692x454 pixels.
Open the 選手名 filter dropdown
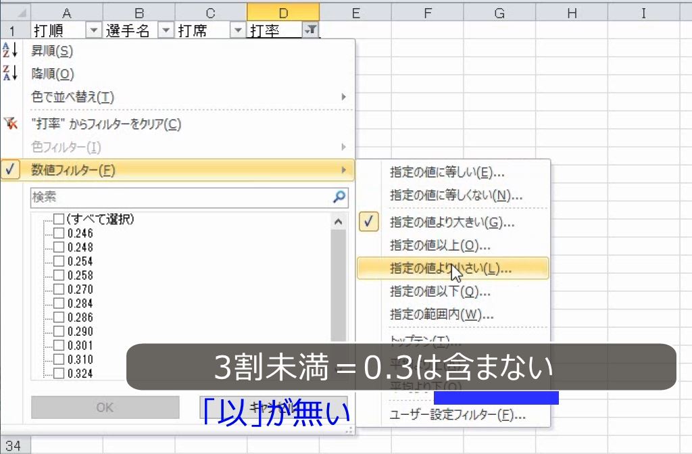166,30
